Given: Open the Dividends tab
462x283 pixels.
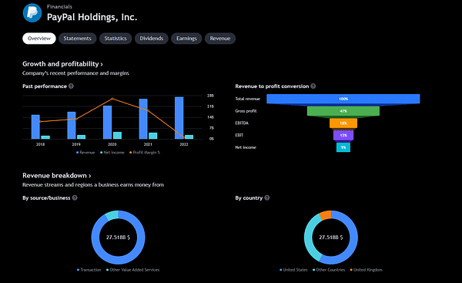Looking at the screenshot, I should (x=152, y=39).
